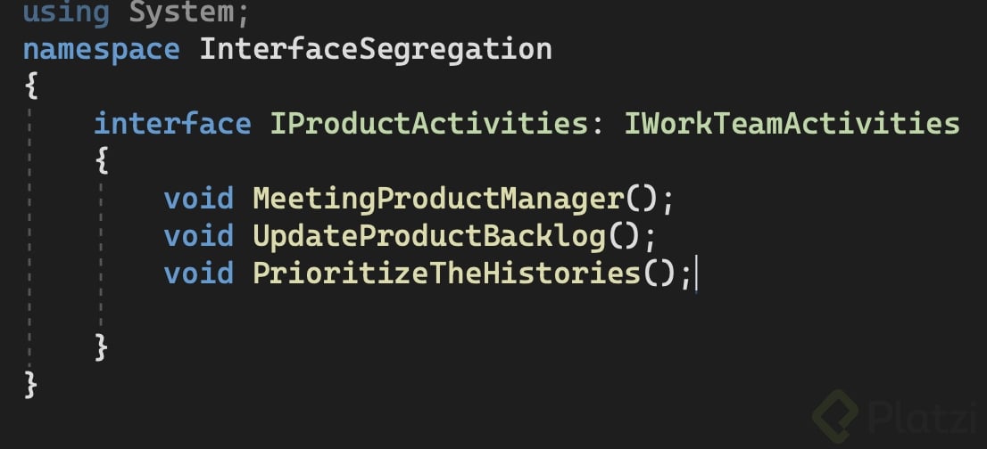Image resolution: width=987 pixels, height=449 pixels.
Task: Click the using keyword
Action: 66,13
